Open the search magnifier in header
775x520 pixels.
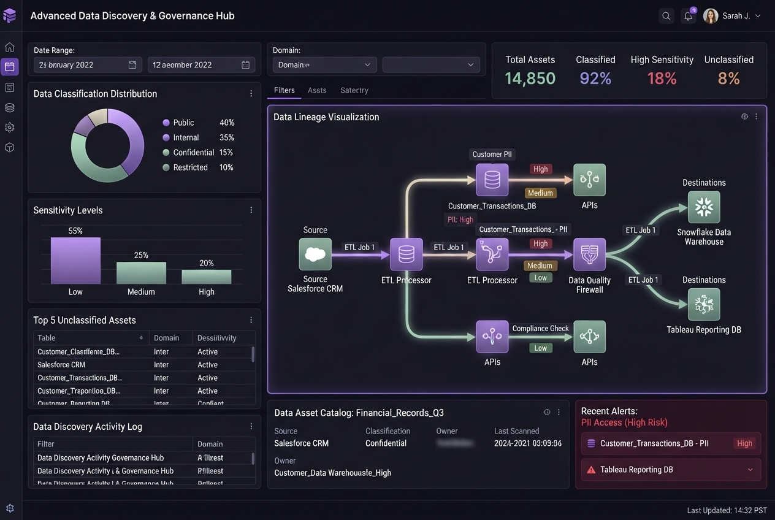click(666, 17)
